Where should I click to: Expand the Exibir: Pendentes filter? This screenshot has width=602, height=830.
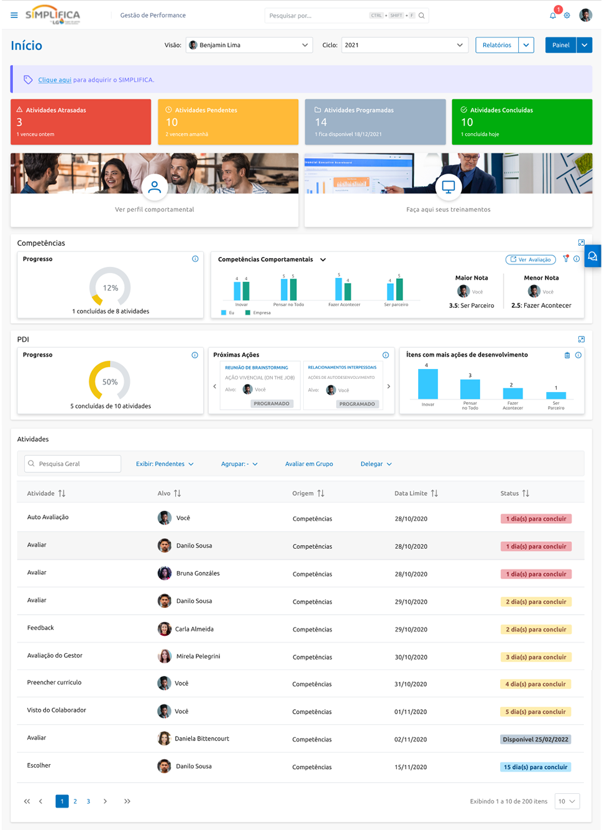[x=165, y=464]
